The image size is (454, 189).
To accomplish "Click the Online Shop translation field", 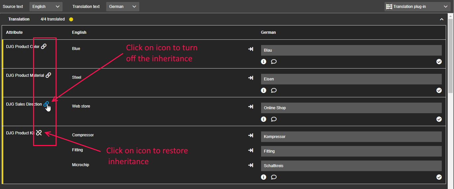I will (x=351, y=108).
